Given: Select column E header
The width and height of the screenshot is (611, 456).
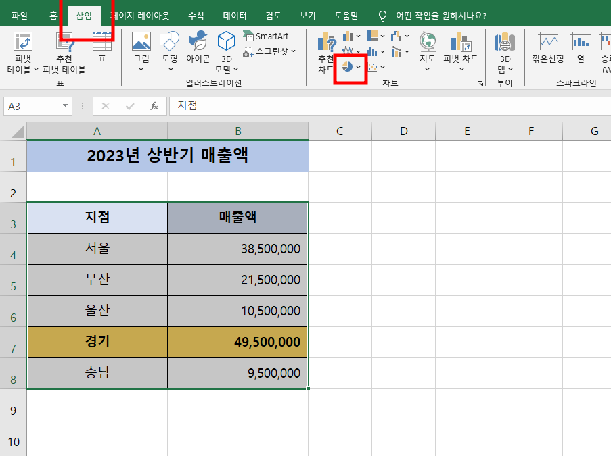Looking at the screenshot, I should pyautogui.click(x=467, y=131).
